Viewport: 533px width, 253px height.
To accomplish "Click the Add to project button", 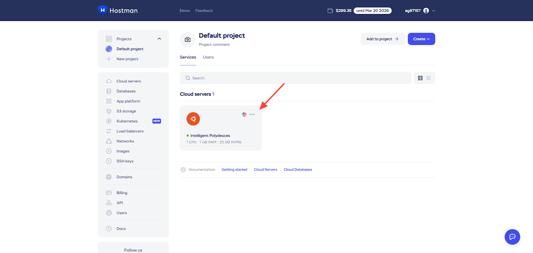I will click(x=383, y=39).
